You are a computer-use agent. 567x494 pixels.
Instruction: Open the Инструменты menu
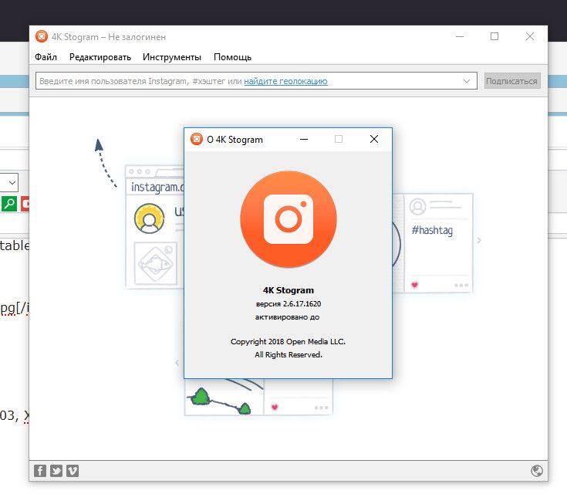click(x=172, y=57)
